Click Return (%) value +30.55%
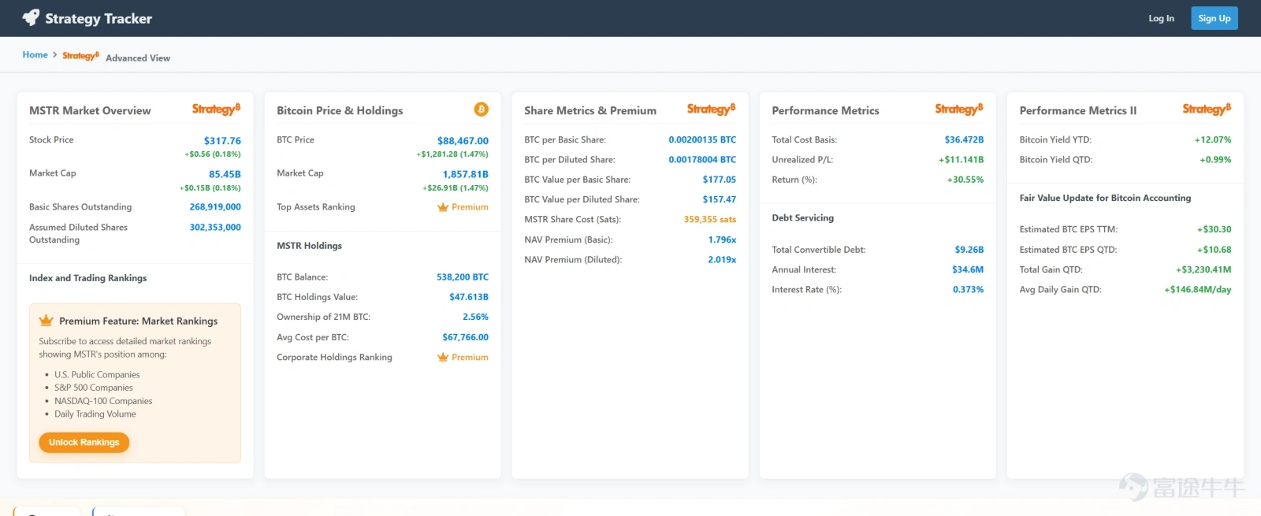1261x516 pixels. [x=965, y=180]
